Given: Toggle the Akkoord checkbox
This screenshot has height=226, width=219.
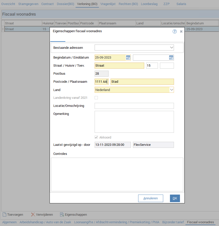Looking at the screenshot, I should tap(96, 137).
